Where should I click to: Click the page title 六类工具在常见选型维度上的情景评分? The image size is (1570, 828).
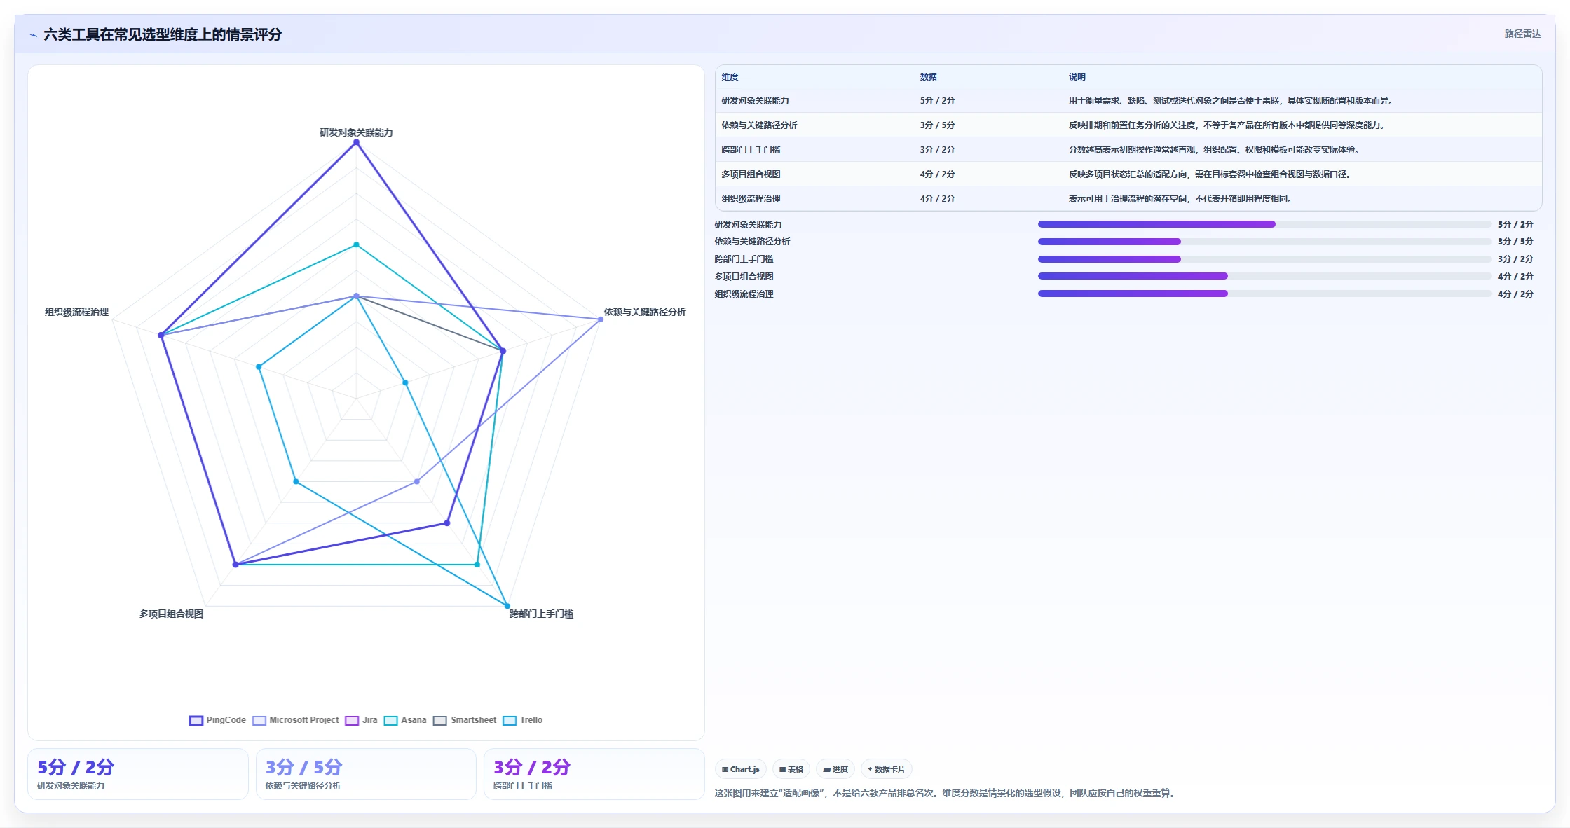[x=163, y=34]
